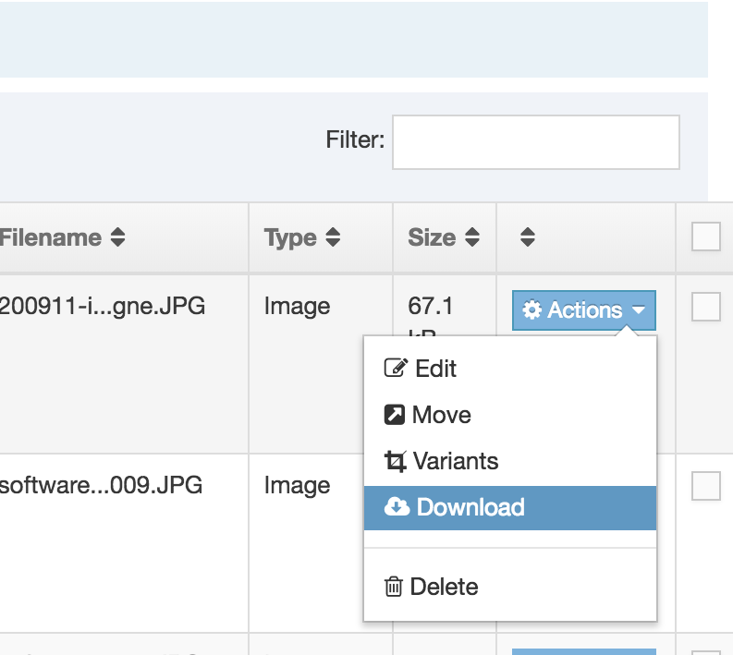Select Download in the actions menu
This screenshot has width=733, height=655.
pyautogui.click(x=510, y=508)
